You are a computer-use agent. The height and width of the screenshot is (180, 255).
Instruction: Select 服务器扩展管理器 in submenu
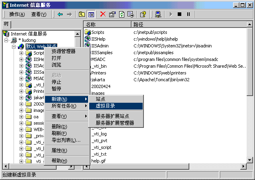point(116,123)
